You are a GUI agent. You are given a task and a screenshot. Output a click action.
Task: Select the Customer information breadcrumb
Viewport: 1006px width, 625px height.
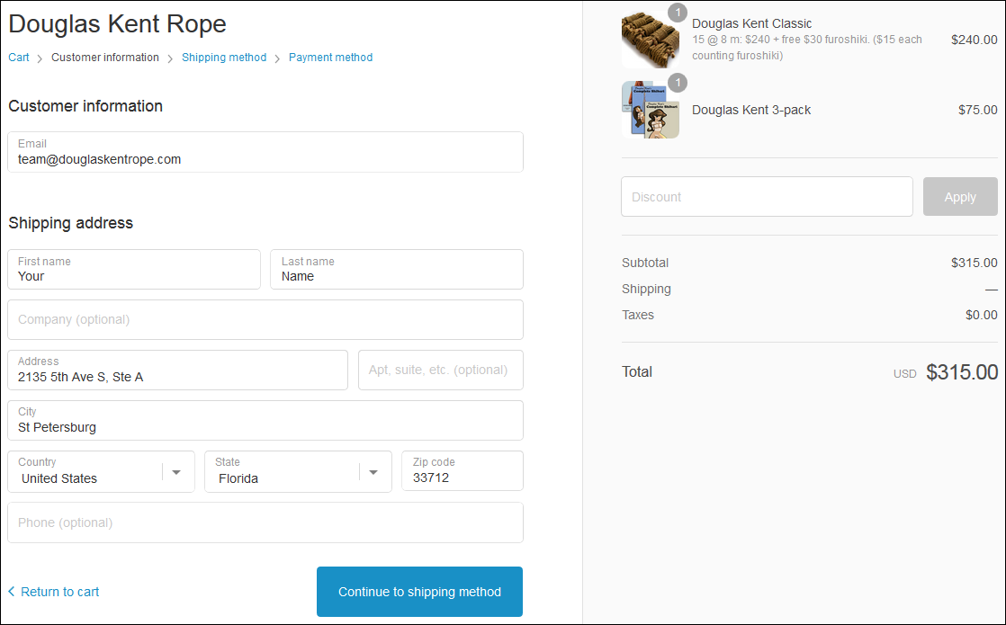(105, 57)
